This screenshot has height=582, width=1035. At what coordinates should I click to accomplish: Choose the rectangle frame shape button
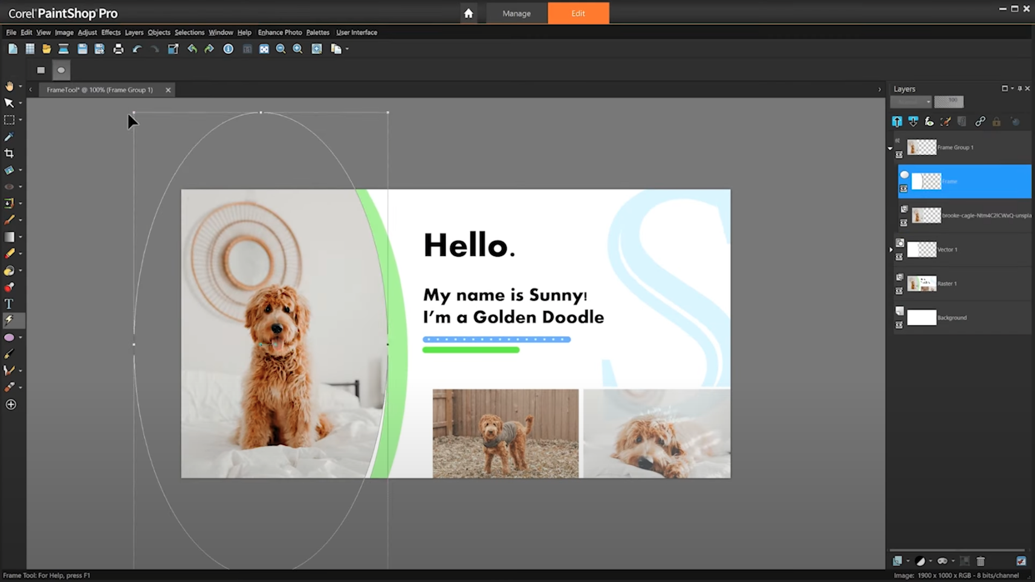pyautogui.click(x=41, y=70)
